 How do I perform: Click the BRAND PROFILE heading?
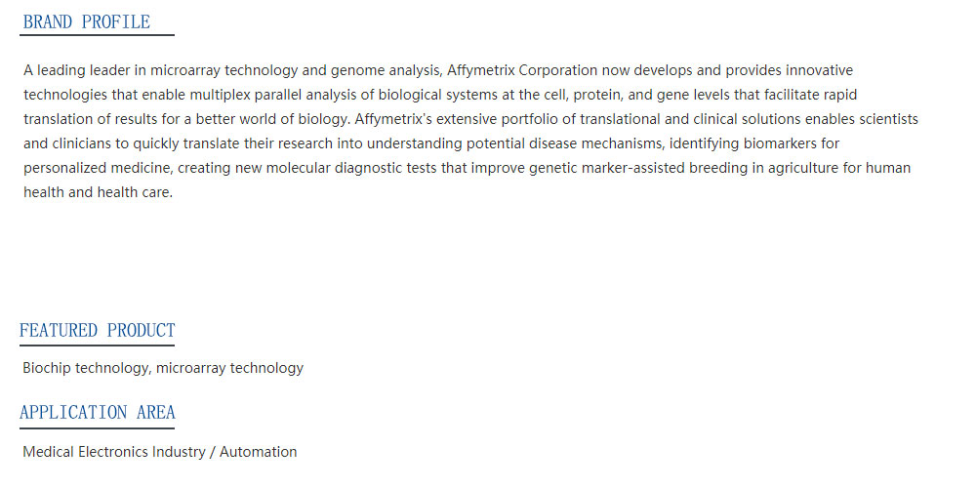coord(87,21)
